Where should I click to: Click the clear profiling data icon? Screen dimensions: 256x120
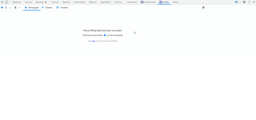10,8
